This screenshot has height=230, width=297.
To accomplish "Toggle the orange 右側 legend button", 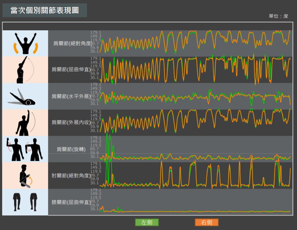I will pyautogui.click(x=207, y=222).
